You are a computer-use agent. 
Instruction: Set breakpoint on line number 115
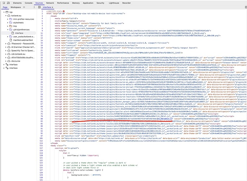[41, 146]
